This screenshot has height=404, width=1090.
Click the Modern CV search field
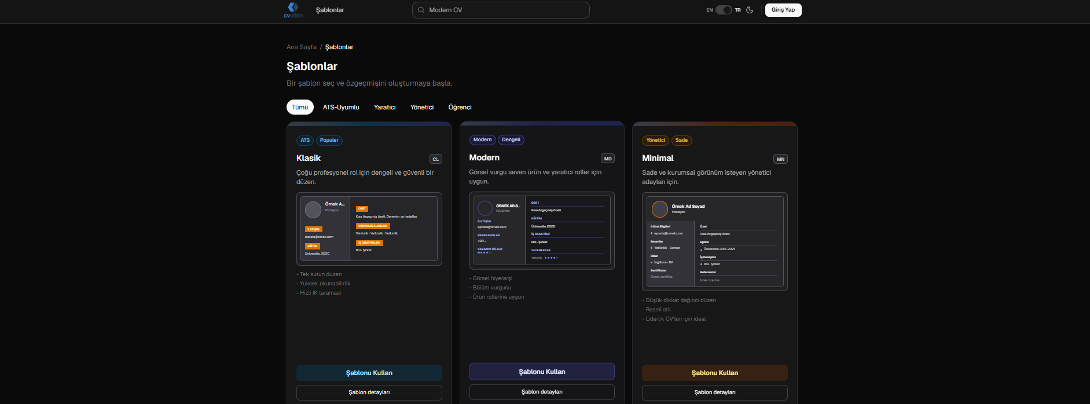[501, 10]
